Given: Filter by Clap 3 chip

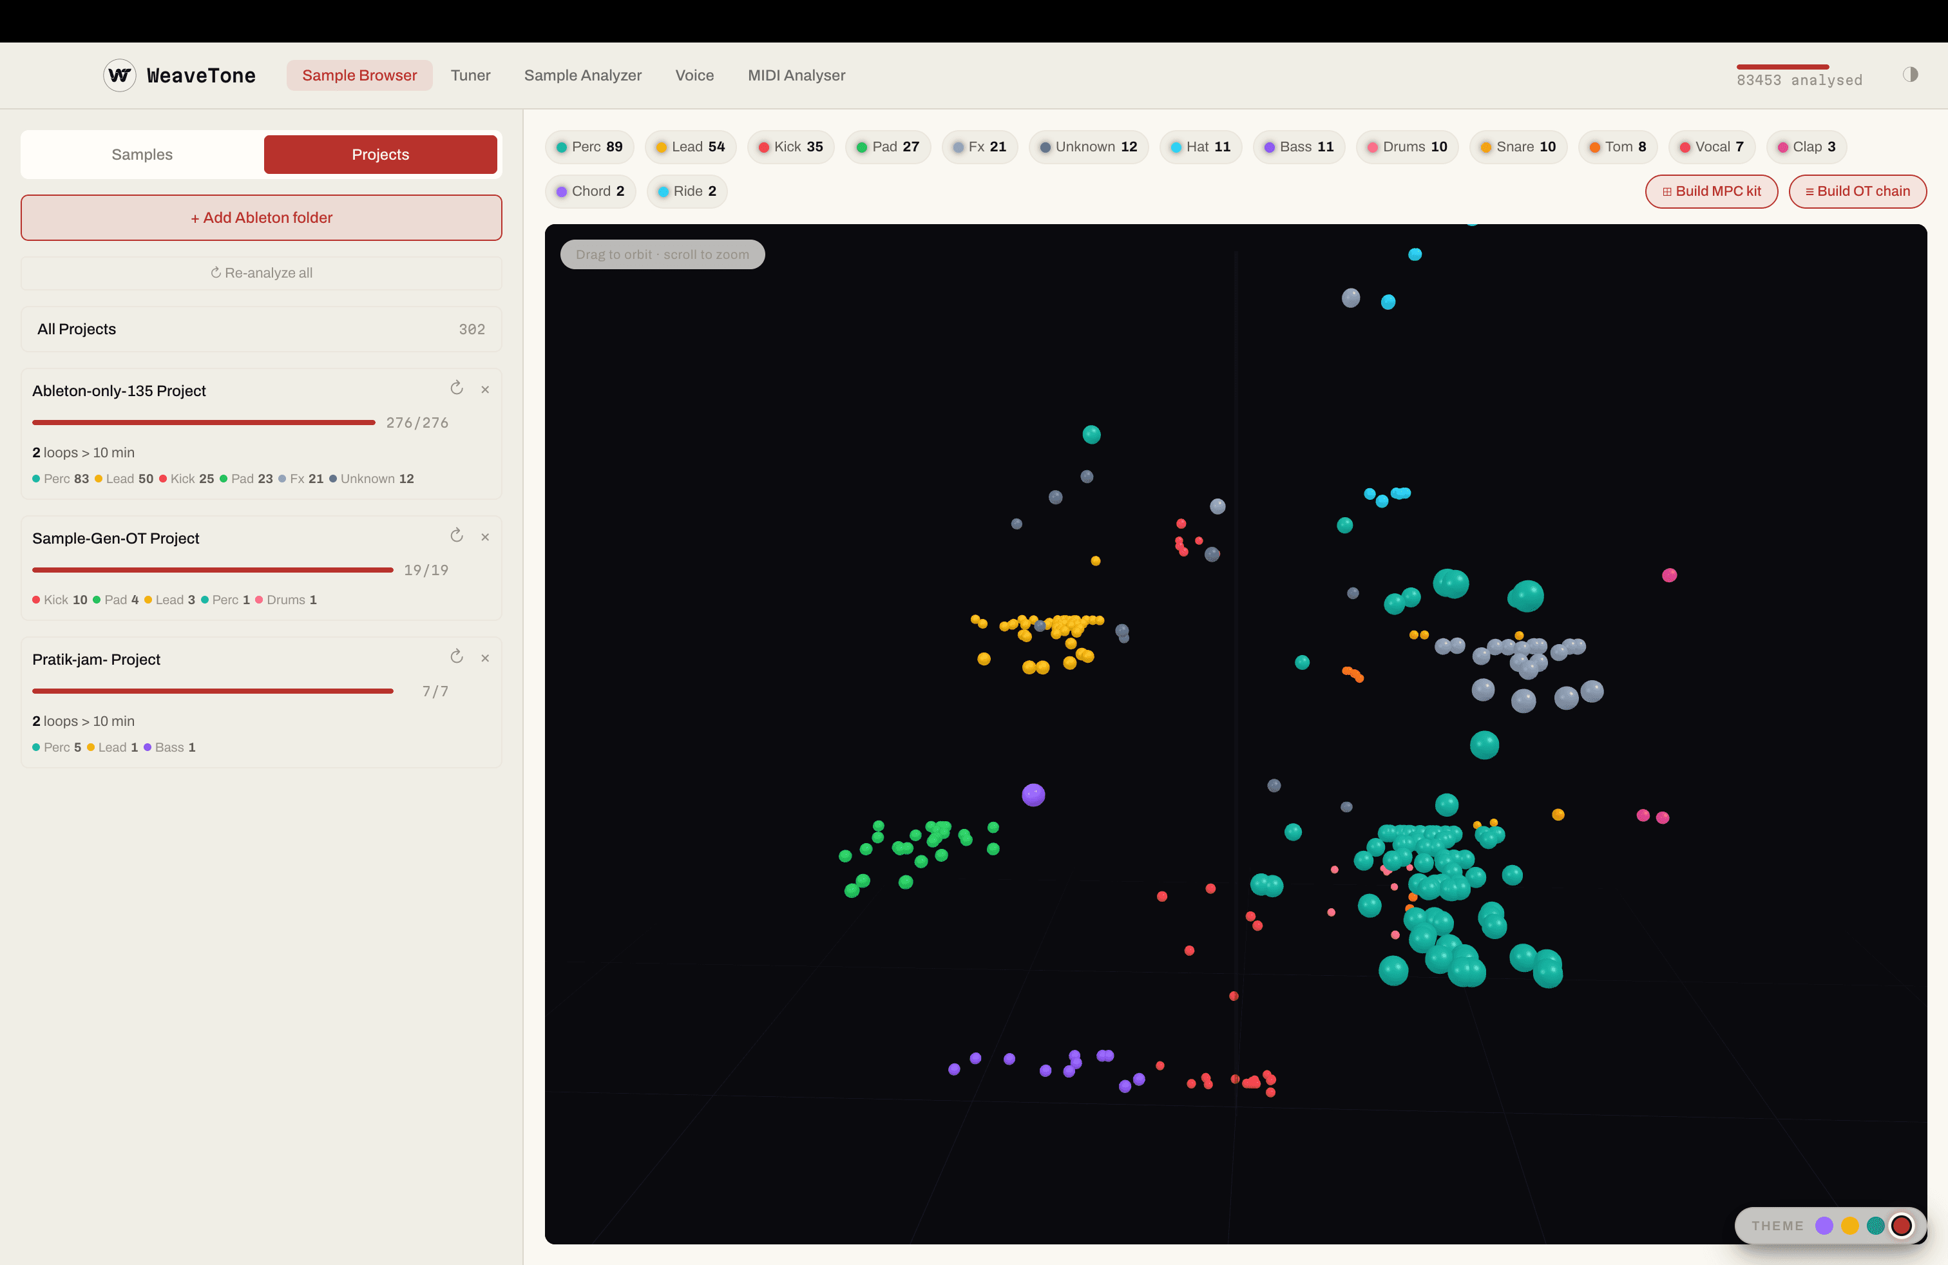Looking at the screenshot, I should point(1806,147).
